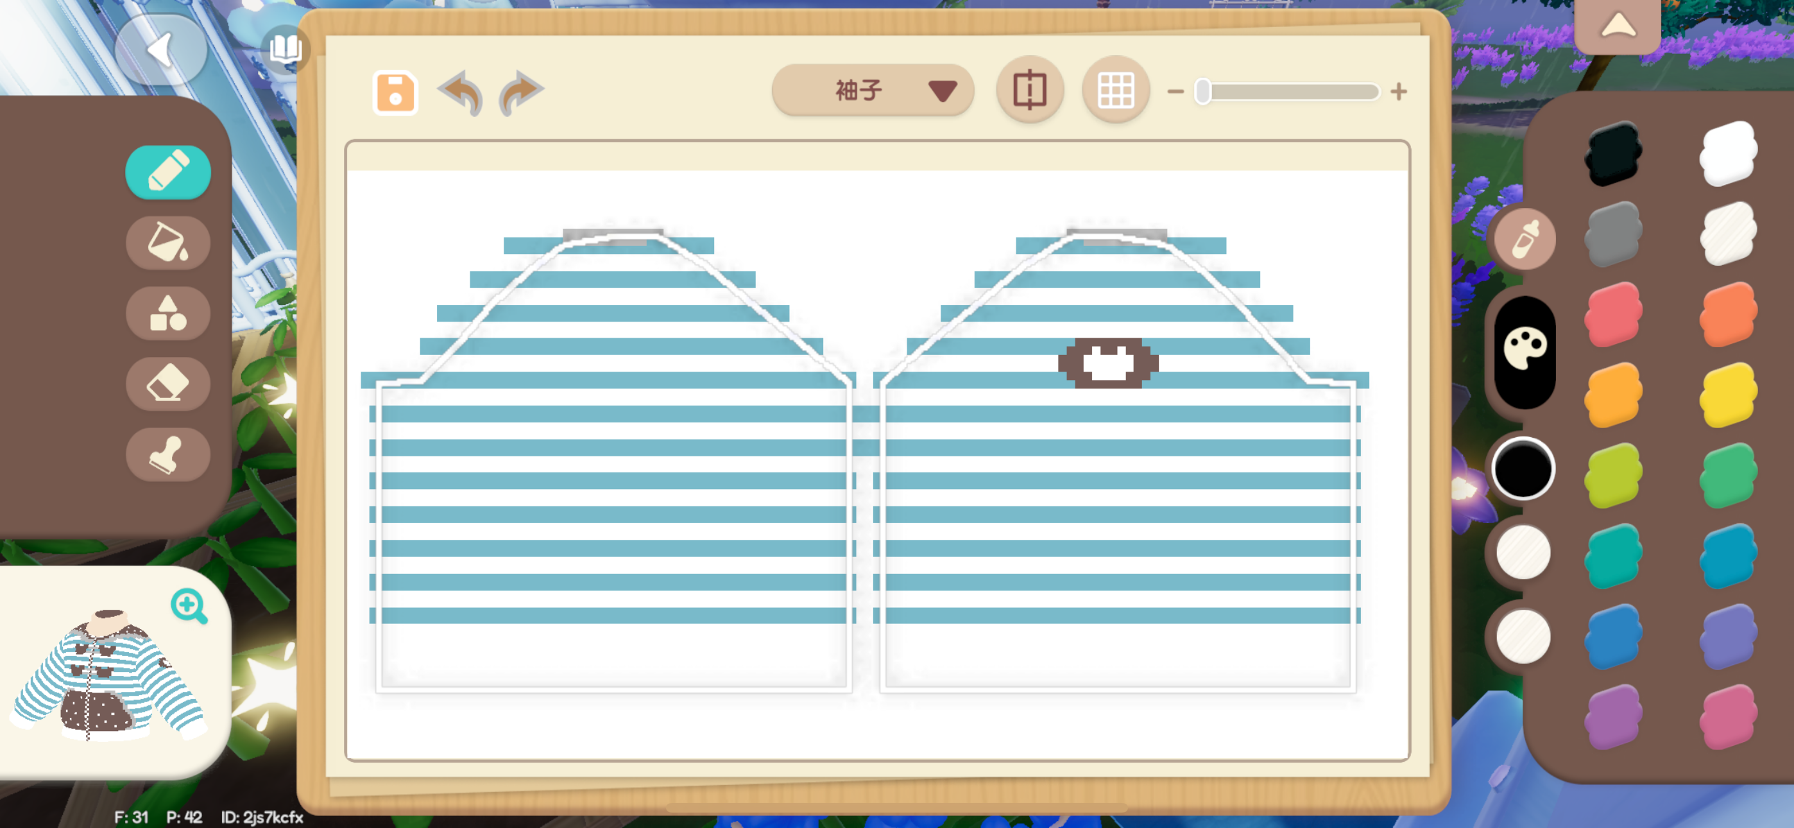Viewport: 1794px width, 828px height.
Task: Click the jacket preview thumbnail
Action: [x=105, y=676]
